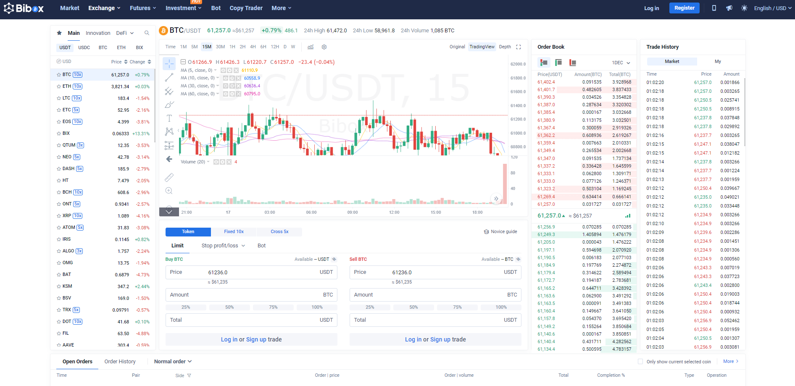Viewport: 795px width, 386px height.
Task: Click the back arrow on chart toolbar
Action: click(169, 159)
